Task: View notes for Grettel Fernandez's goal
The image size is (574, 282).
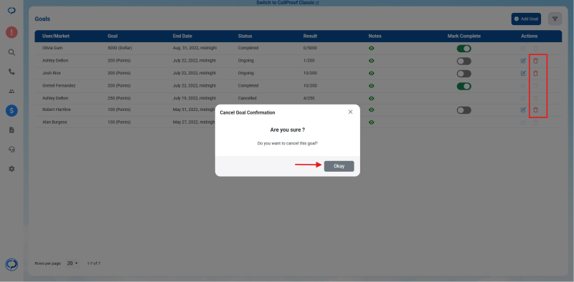Action: pos(372,86)
